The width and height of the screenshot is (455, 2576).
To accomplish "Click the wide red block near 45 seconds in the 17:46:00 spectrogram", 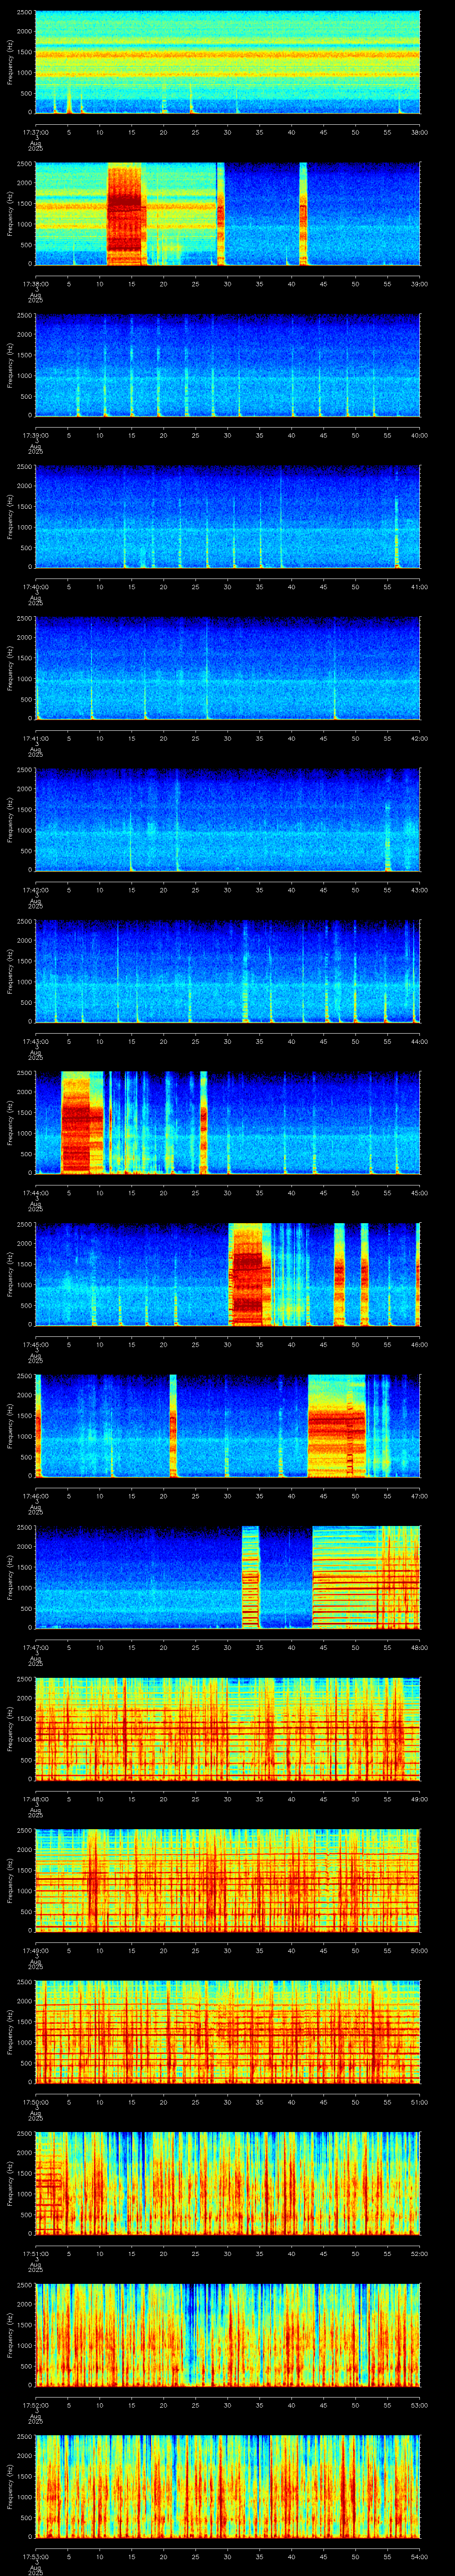I will click(337, 1427).
